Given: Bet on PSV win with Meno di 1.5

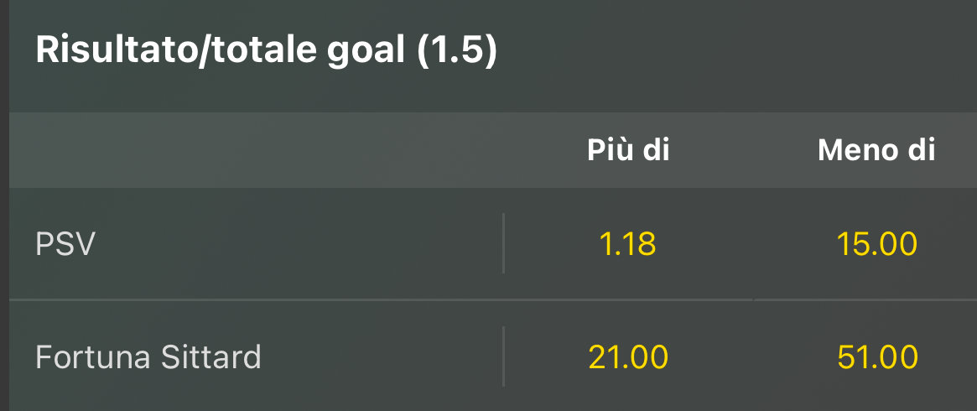Looking at the screenshot, I should pos(877,244).
